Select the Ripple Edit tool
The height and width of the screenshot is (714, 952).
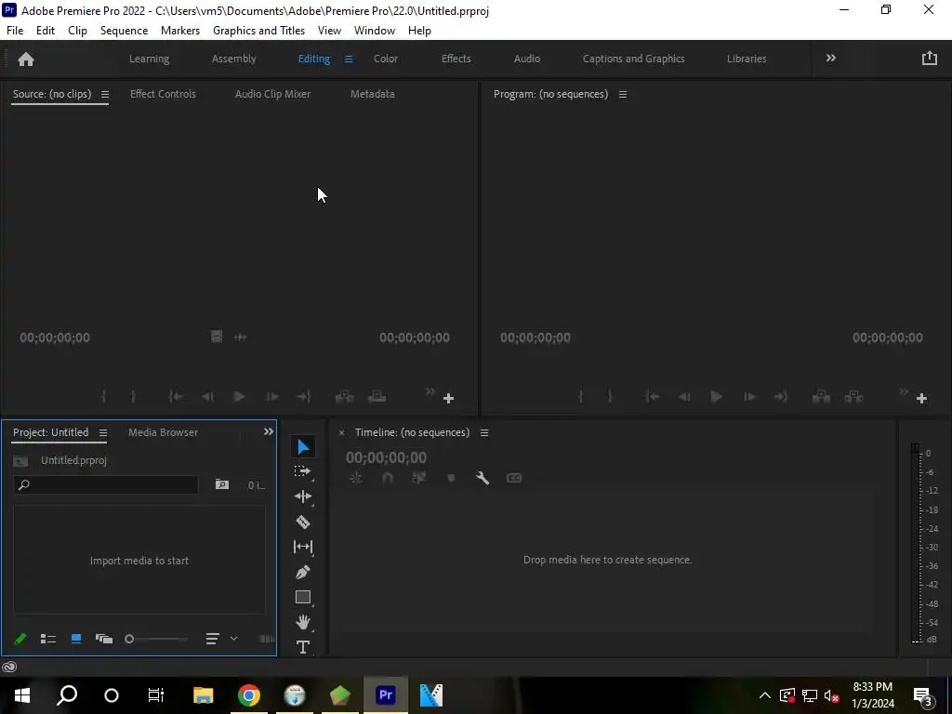tap(303, 496)
